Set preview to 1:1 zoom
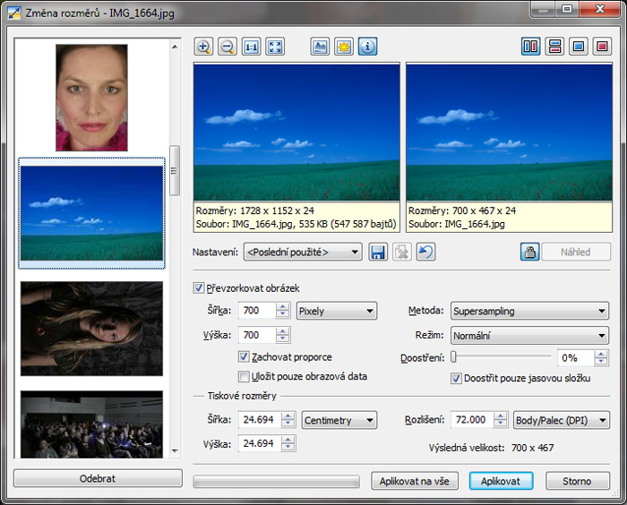 [x=251, y=47]
